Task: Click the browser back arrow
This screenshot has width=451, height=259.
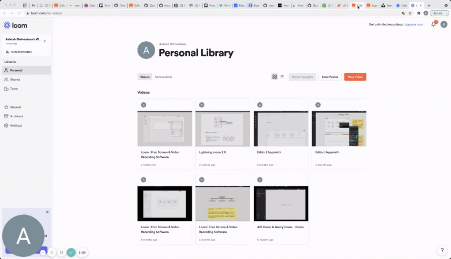Action: [4, 13]
